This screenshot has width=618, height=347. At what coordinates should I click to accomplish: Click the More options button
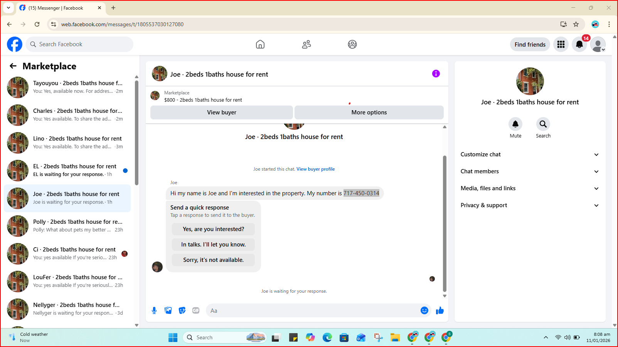tap(369, 112)
